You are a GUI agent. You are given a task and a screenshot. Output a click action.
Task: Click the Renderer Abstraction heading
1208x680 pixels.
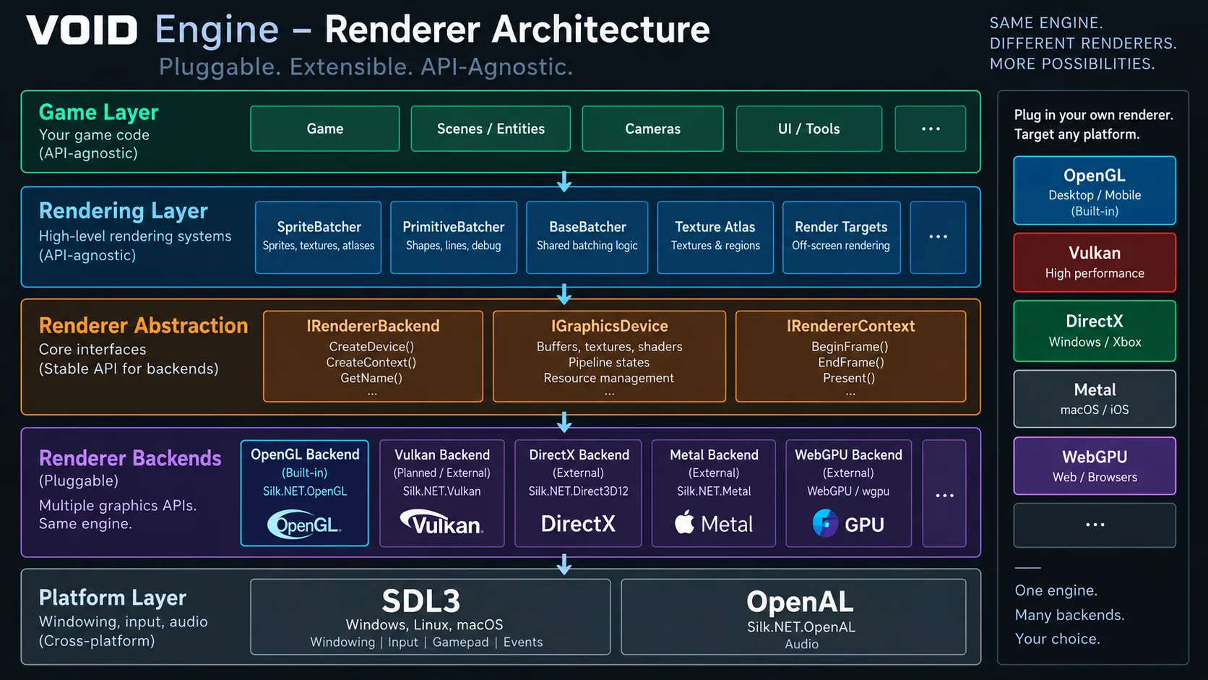coord(143,326)
